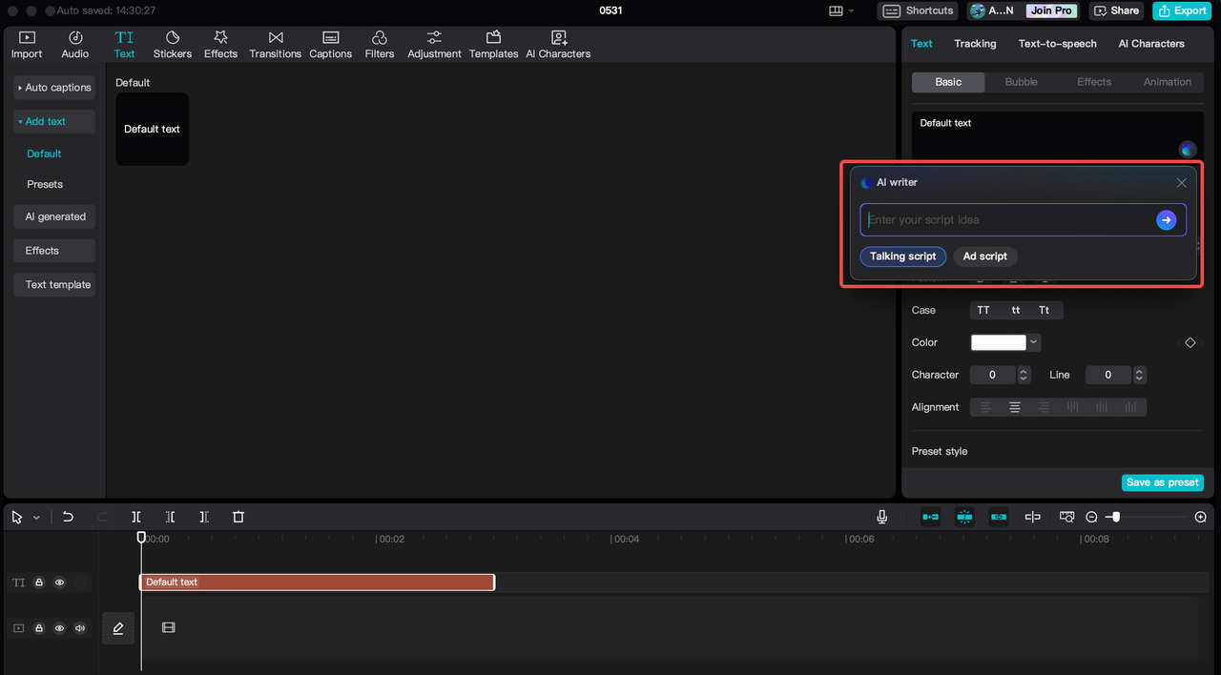The height and width of the screenshot is (675, 1221).
Task: Lock the text track
Action: click(x=39, y=583)
